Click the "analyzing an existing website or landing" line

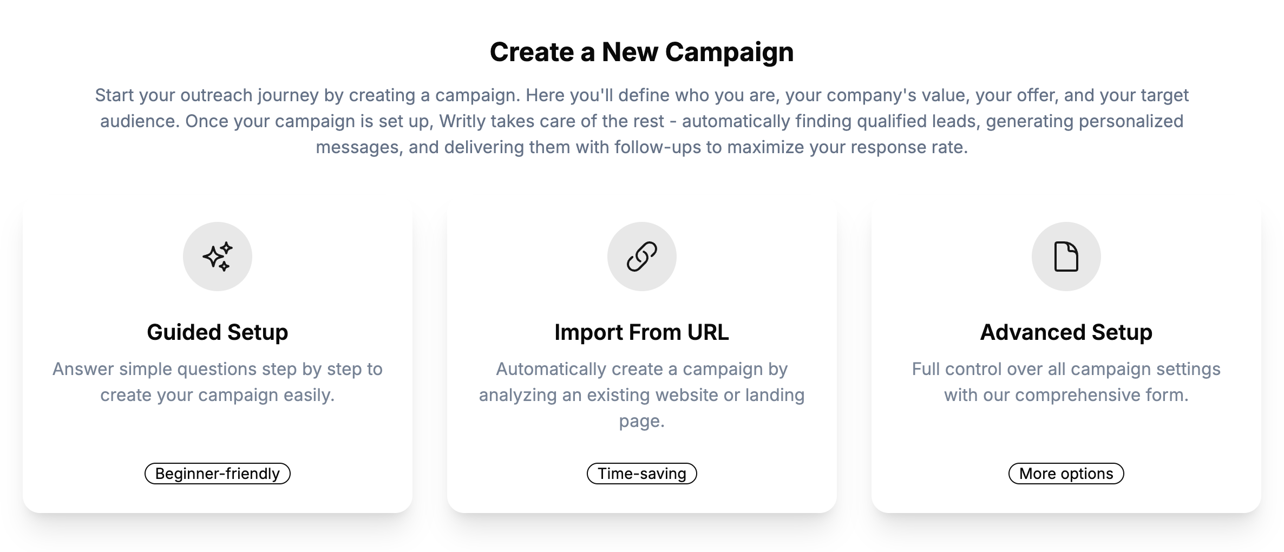642,395
